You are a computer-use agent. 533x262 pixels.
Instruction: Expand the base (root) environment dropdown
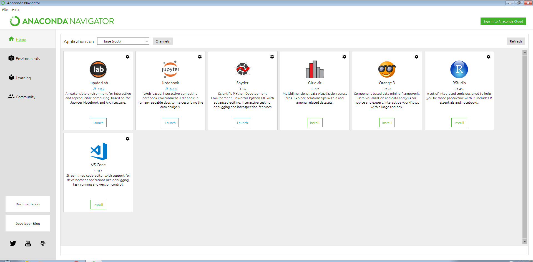[147, 41]
